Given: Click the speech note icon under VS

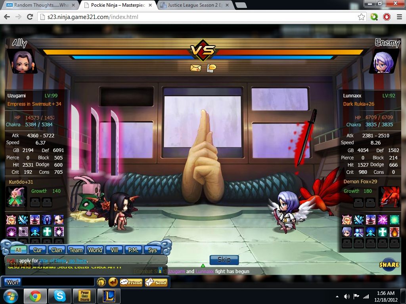Looking at the screenshot, I should tap(211, 68).
